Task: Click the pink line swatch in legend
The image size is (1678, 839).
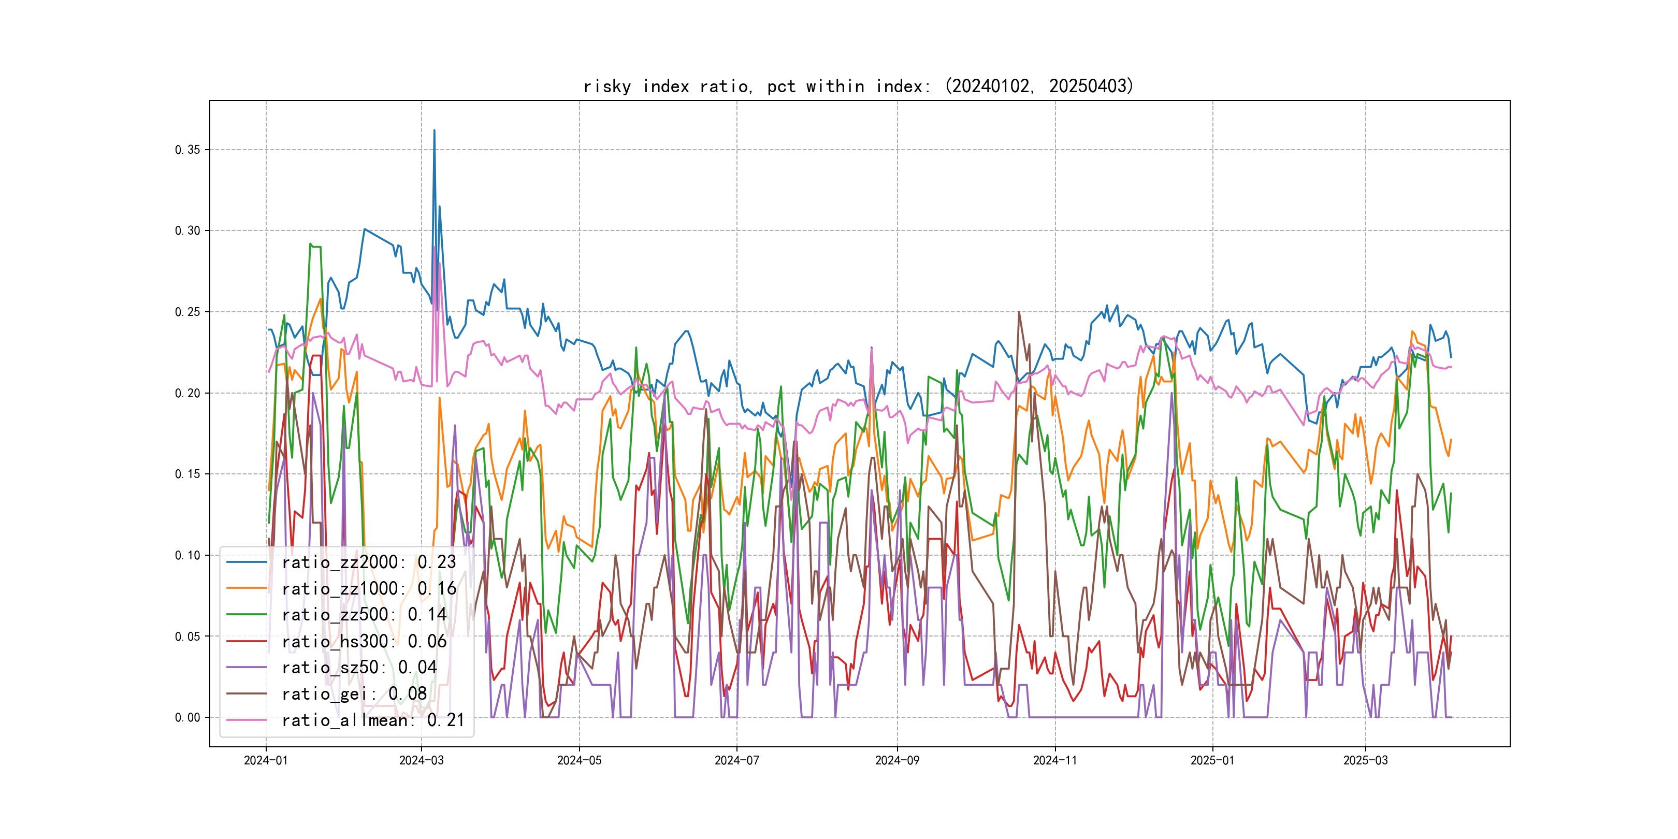Action: (246, 720)
